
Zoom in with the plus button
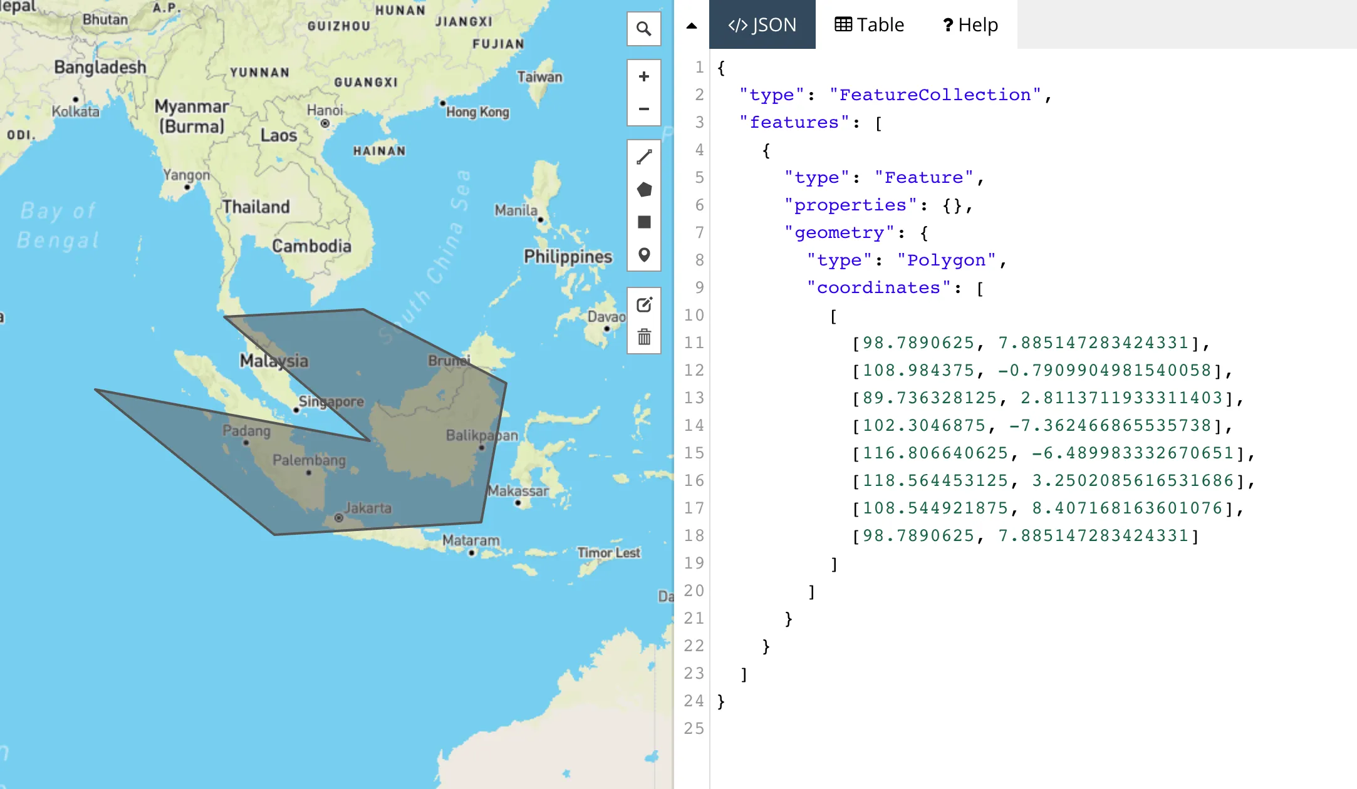pyautogui.click(x=643, y=76)
